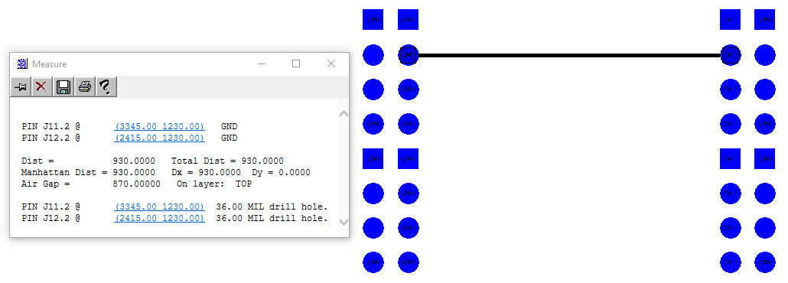Print the measure report
Screen dimensions: 788x283
pos(84,87)
